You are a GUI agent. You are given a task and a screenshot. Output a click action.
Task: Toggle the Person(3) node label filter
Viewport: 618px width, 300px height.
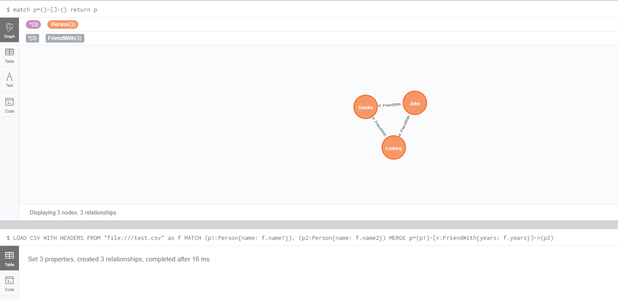click(x=62, y=24)
